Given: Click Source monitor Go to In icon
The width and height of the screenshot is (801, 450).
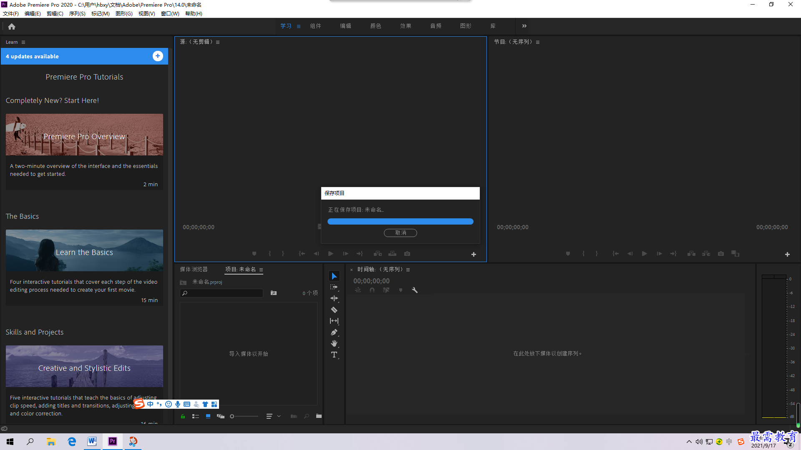Looking at the screenshot, I should point(302,253).
